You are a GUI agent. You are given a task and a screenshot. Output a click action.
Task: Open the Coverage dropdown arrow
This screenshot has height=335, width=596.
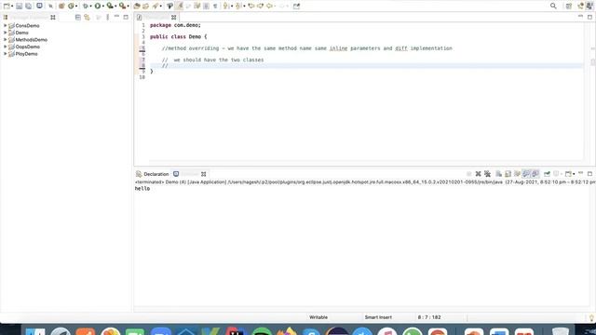(x=115, y=7)
